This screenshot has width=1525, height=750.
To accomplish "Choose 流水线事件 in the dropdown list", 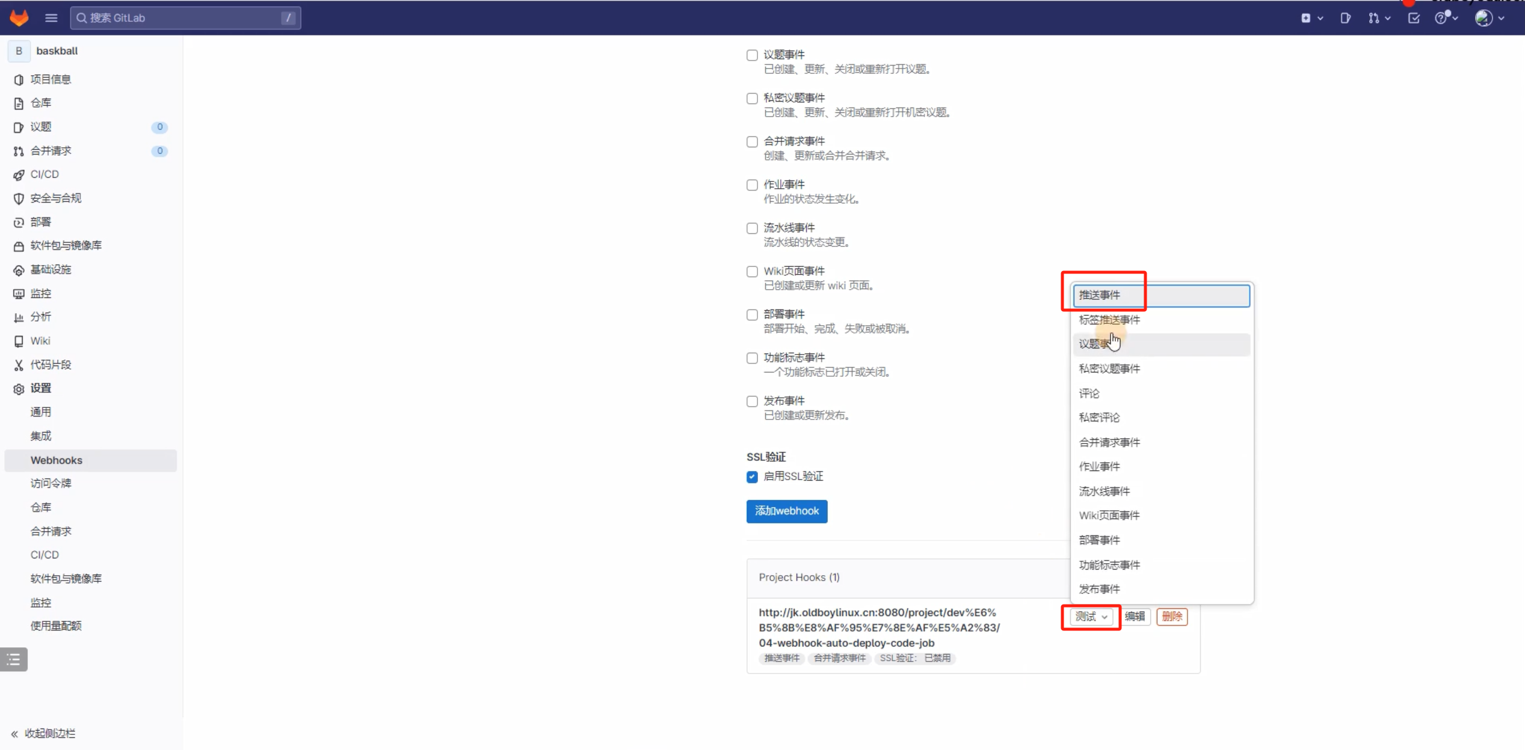I will [x=1104, y=491].
